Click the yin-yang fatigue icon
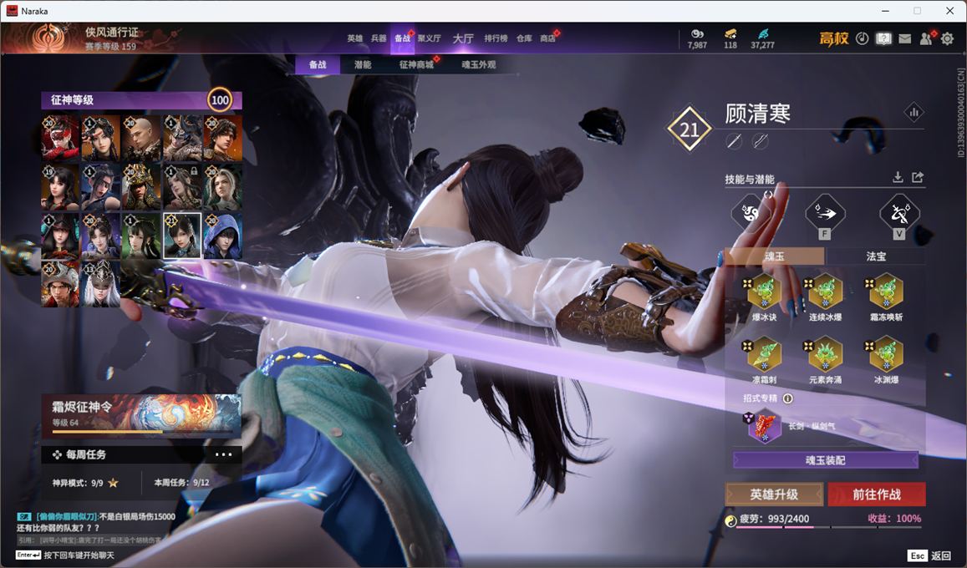Viewport: 967px width, 568px height. tap(730, 520)
